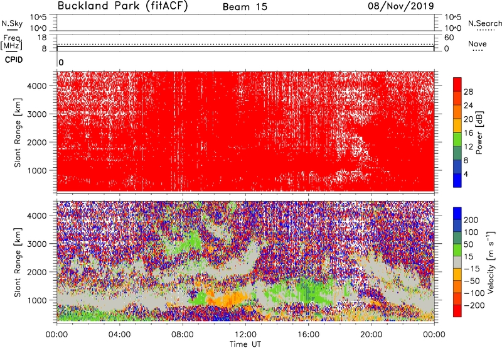Viewport: 502px width, 348px height.
Task: Select the Freq. [MHz] axis label
Action: pos(11,43)
